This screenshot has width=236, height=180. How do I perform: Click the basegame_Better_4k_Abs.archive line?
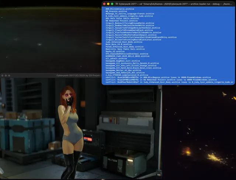[123, 70]
